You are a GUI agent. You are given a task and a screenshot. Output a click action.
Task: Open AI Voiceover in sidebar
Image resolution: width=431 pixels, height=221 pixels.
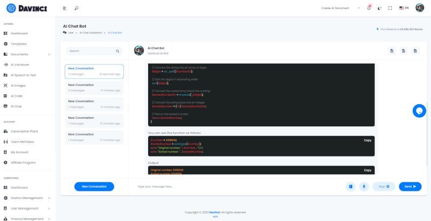(20, 65)
